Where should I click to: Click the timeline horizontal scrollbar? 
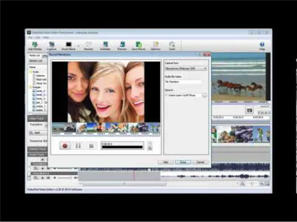[x=124, y=184]
